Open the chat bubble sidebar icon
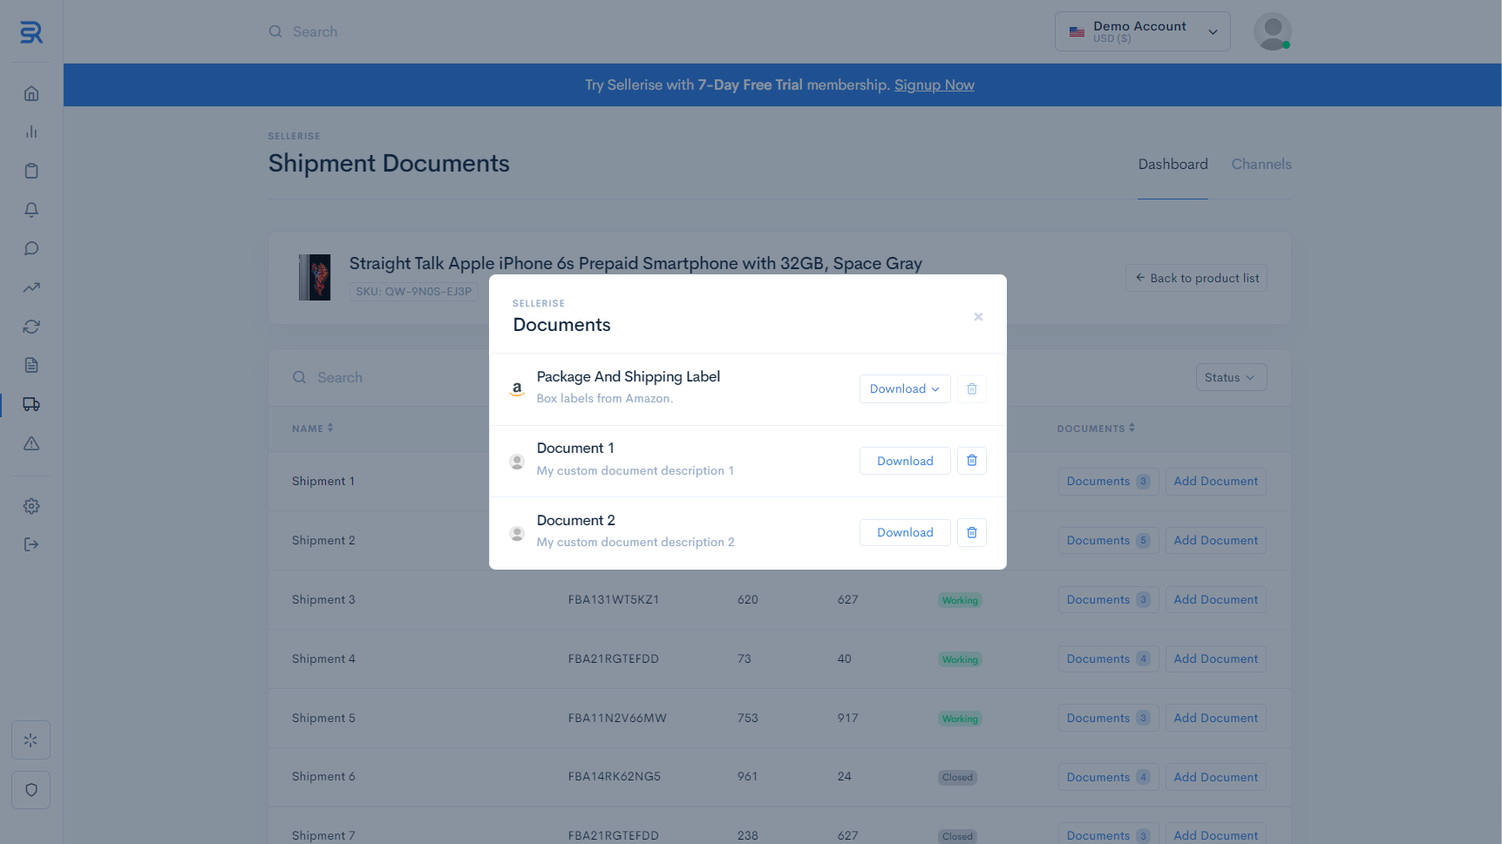Screen dimensions: 1502x844 pos(31,248)
